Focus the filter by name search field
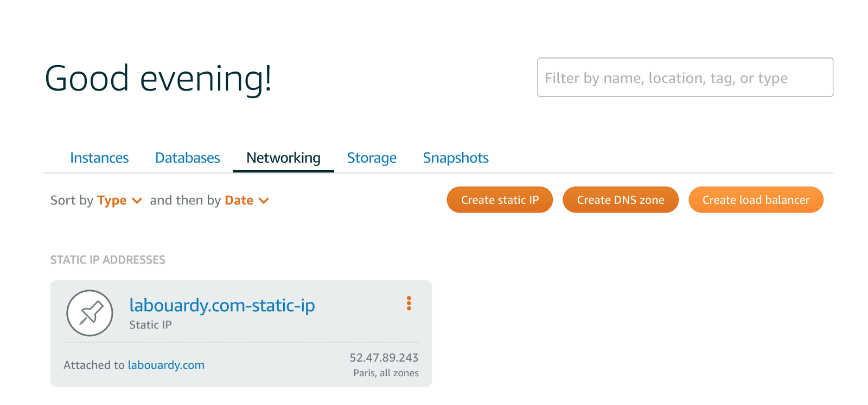The width and height of the screenshot is (868, 405). pos(685,78)
